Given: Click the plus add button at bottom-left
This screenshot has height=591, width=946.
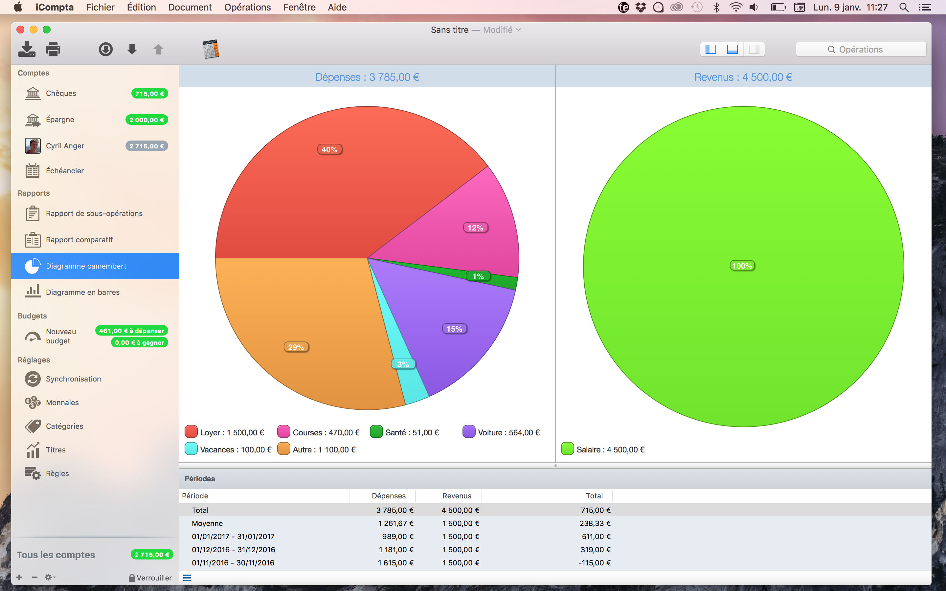Looking at the screenshot, I should (x=19, y=577).
